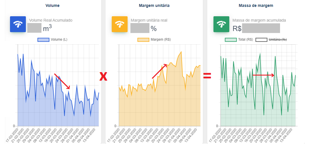
Task: Click 24-03-2020 under the Massa de margem chart
Action: pos(261,135)
